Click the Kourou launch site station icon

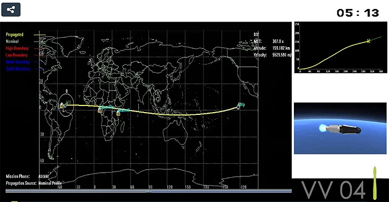tap(62, 105)
